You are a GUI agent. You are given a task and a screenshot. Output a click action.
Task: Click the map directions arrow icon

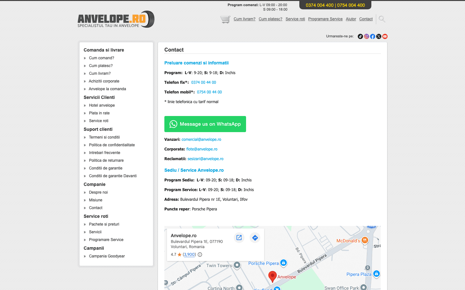point(255,238)
